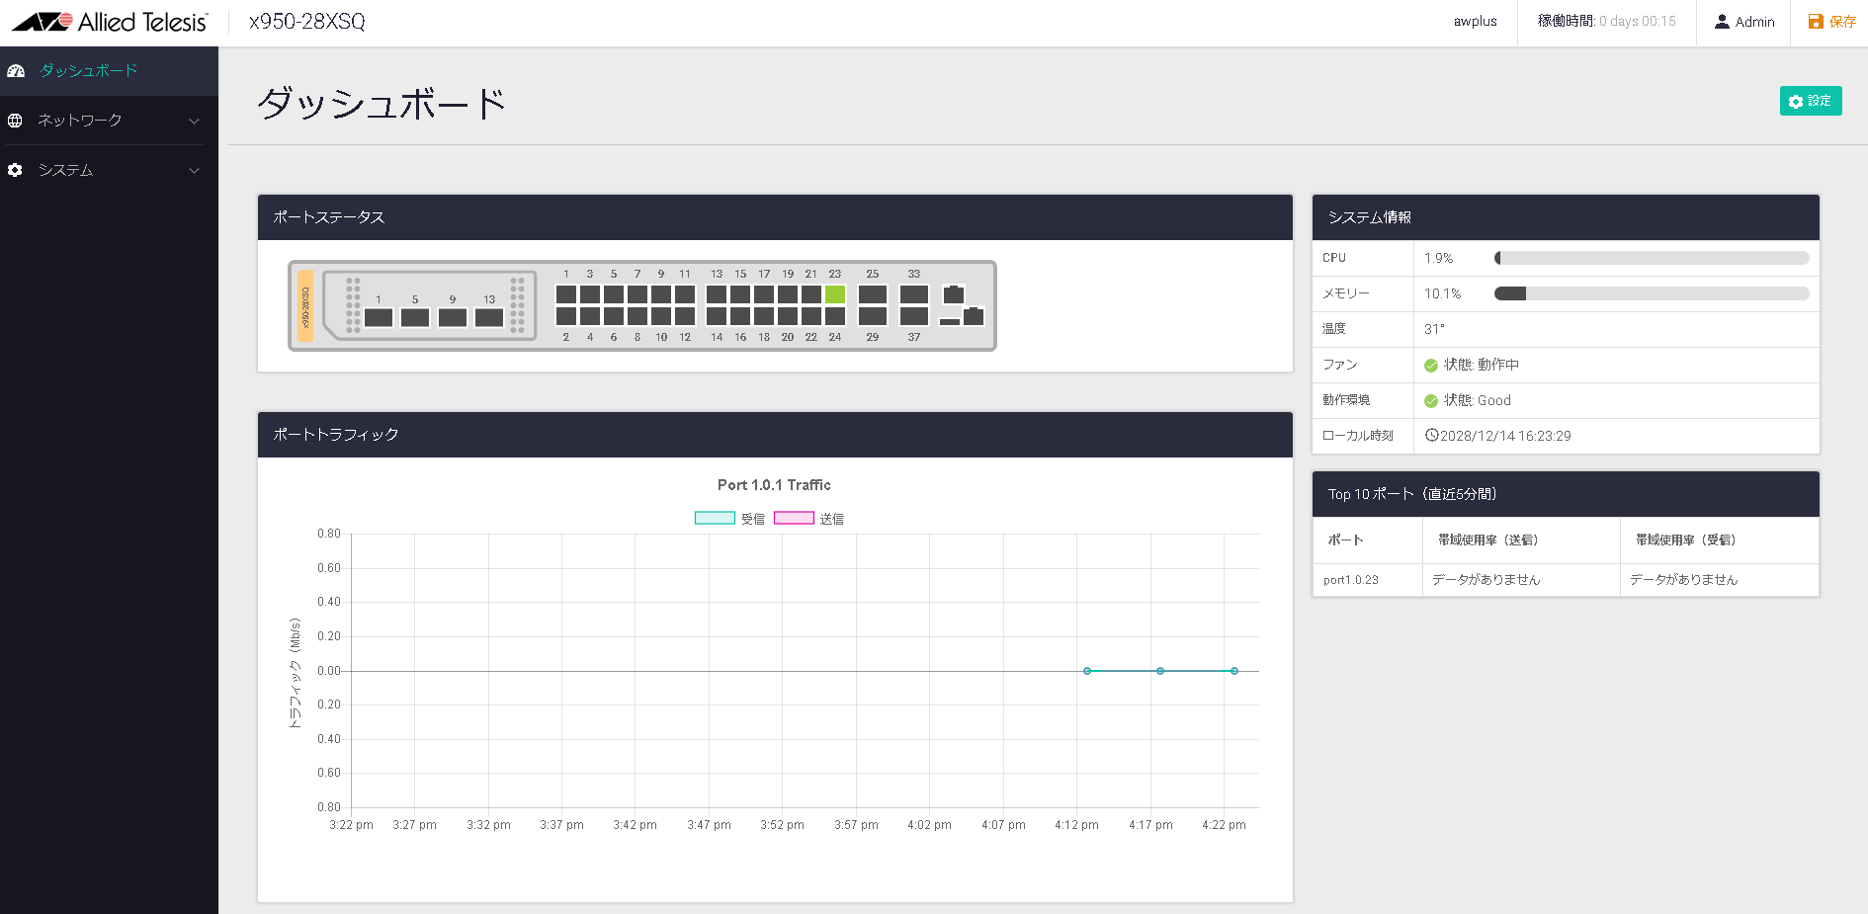Screen dimensions: 1868x914
Task: Select switch port 2 in the bottom row
Action: (x=566, y=316)
